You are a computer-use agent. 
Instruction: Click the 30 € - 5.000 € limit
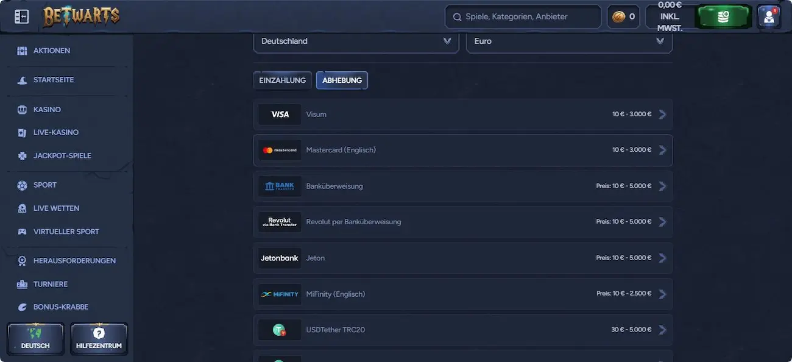tap(631, 330)
